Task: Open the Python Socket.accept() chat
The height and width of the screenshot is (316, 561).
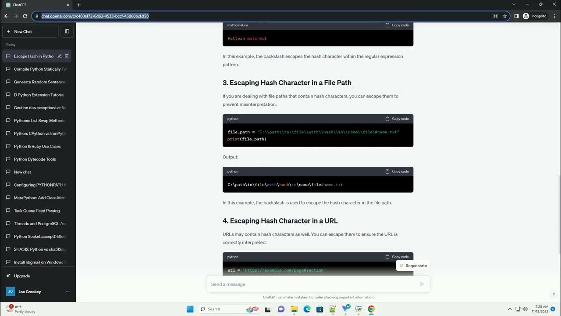Action: click(38, 237)
